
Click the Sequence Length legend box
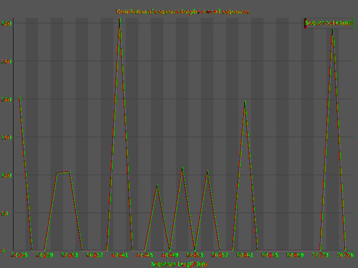point(329,23)
